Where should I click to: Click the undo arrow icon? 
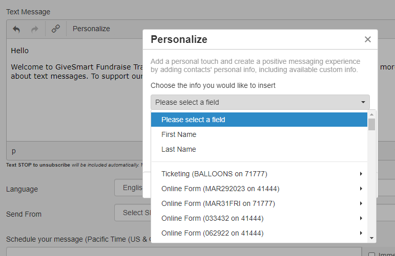[x=16, y=29]
